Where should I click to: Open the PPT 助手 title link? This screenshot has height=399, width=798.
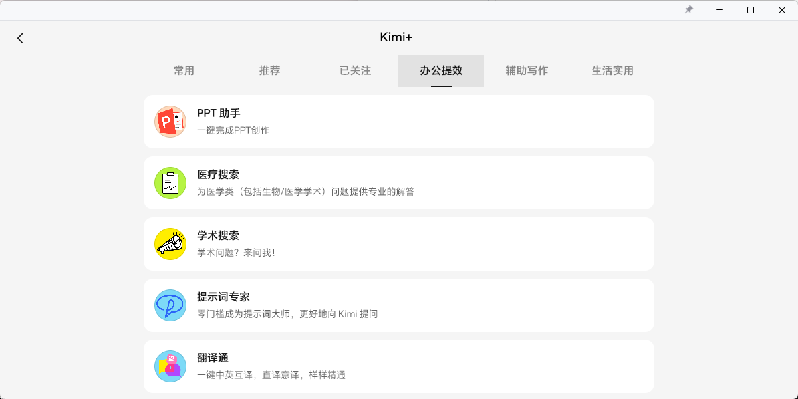tap(219, 114)
